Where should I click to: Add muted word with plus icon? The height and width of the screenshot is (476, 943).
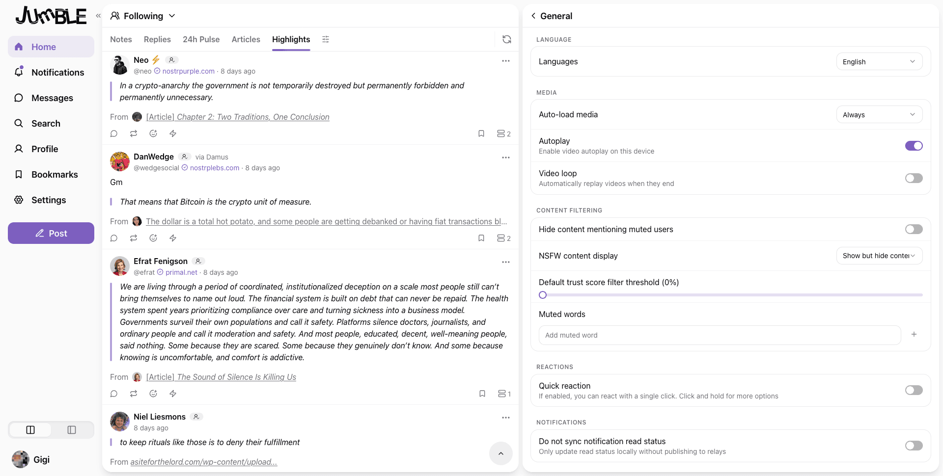coord(914,334)
